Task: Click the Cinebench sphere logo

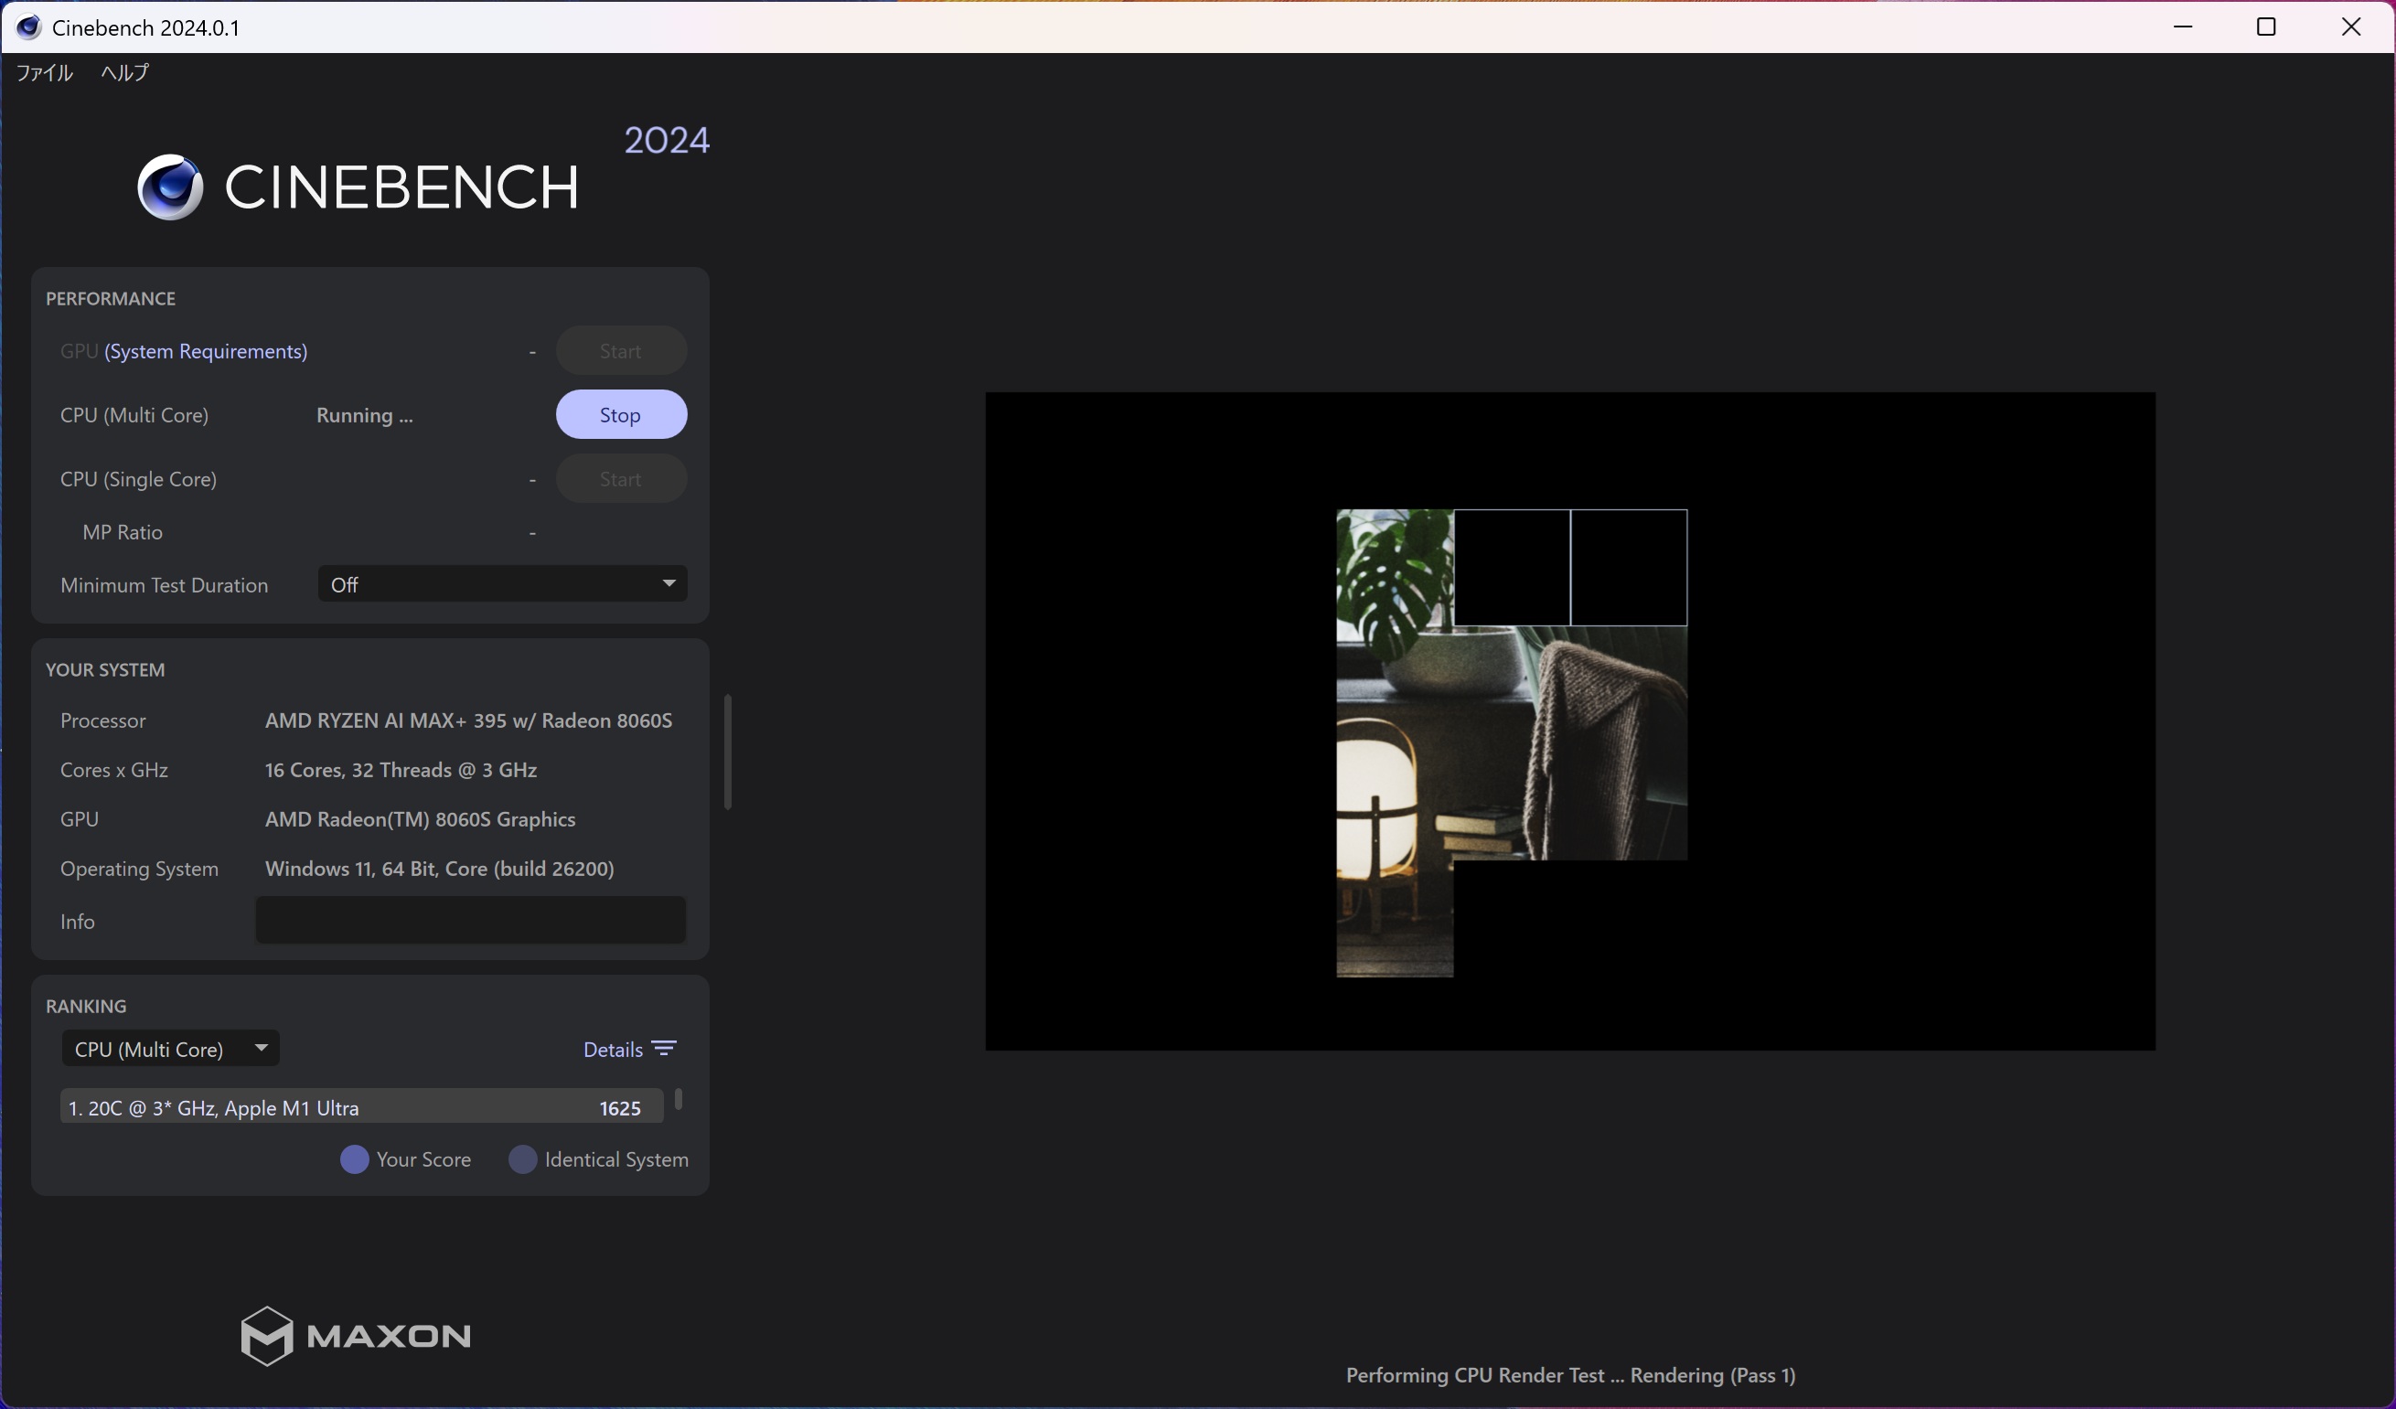Action: tap(170, 187)
